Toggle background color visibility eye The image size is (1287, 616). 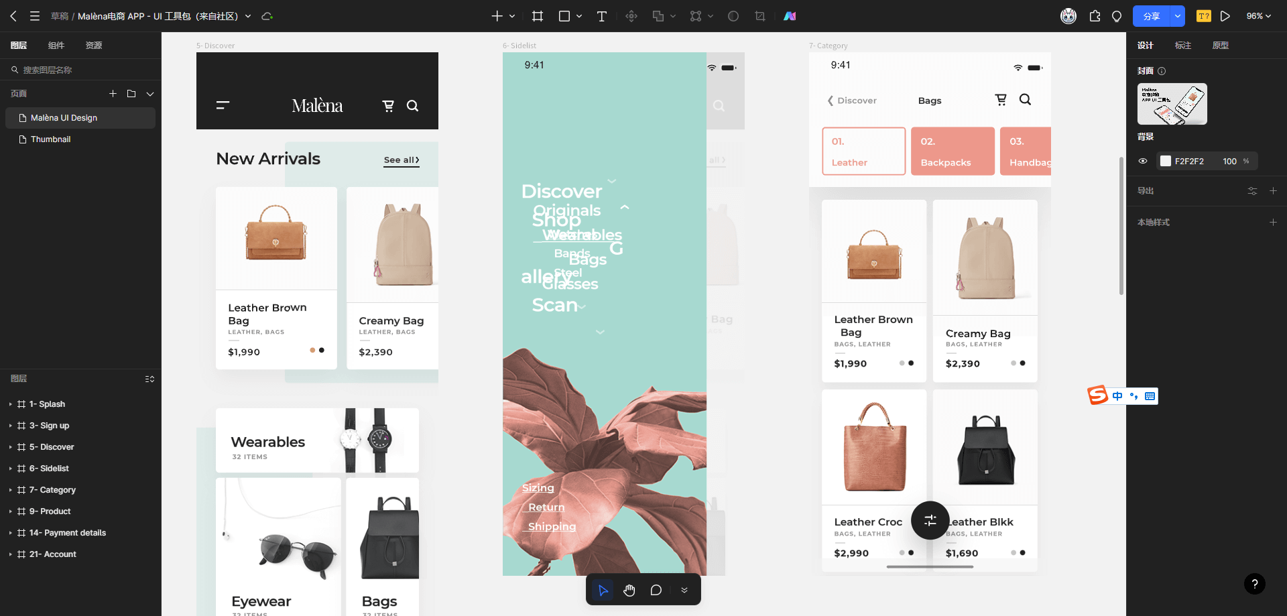[1143, 161]
